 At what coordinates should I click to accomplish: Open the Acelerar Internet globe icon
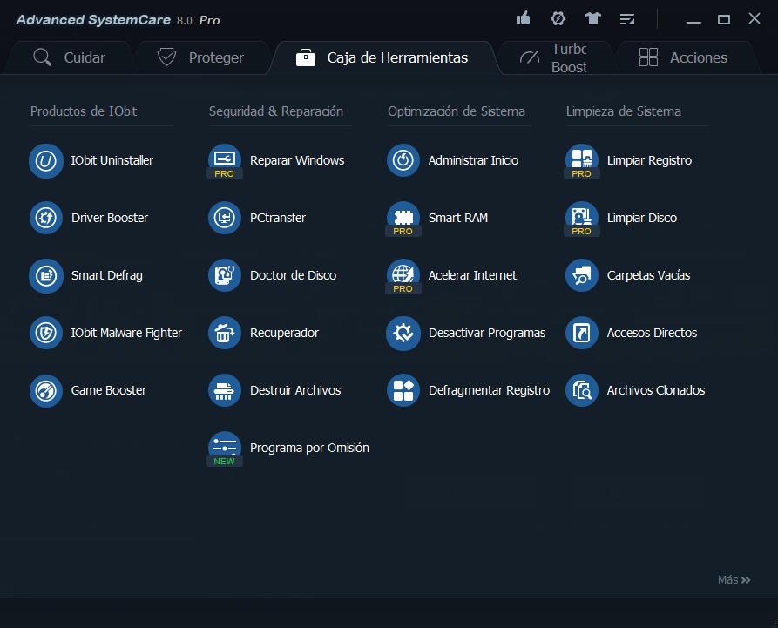(403, 276)
